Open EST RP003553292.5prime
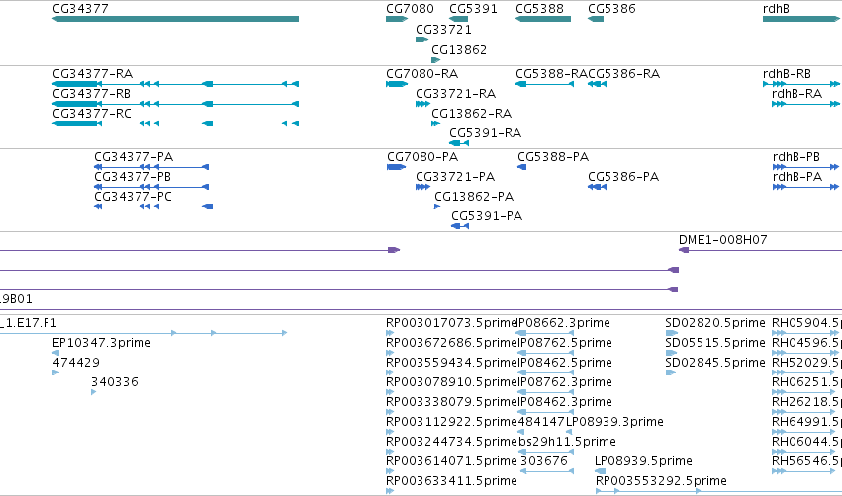842x496 pixels. (719, 491)
